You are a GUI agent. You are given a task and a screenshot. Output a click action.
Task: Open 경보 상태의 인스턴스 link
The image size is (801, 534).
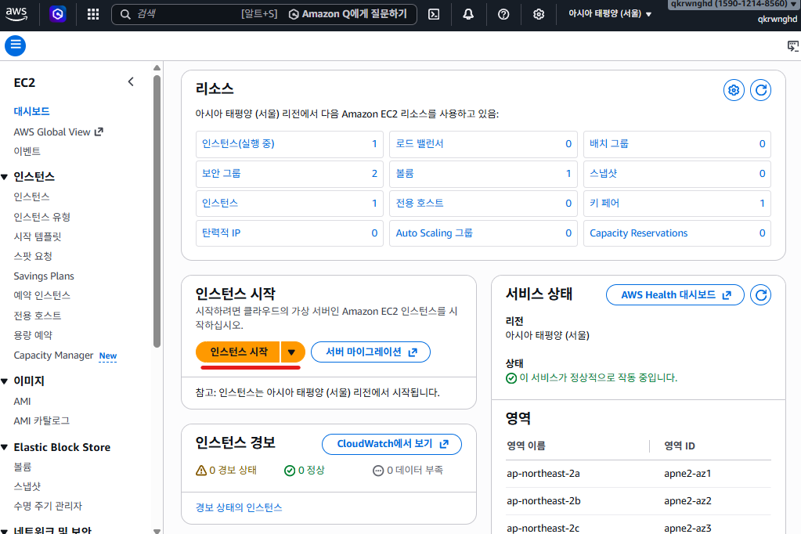239,507
